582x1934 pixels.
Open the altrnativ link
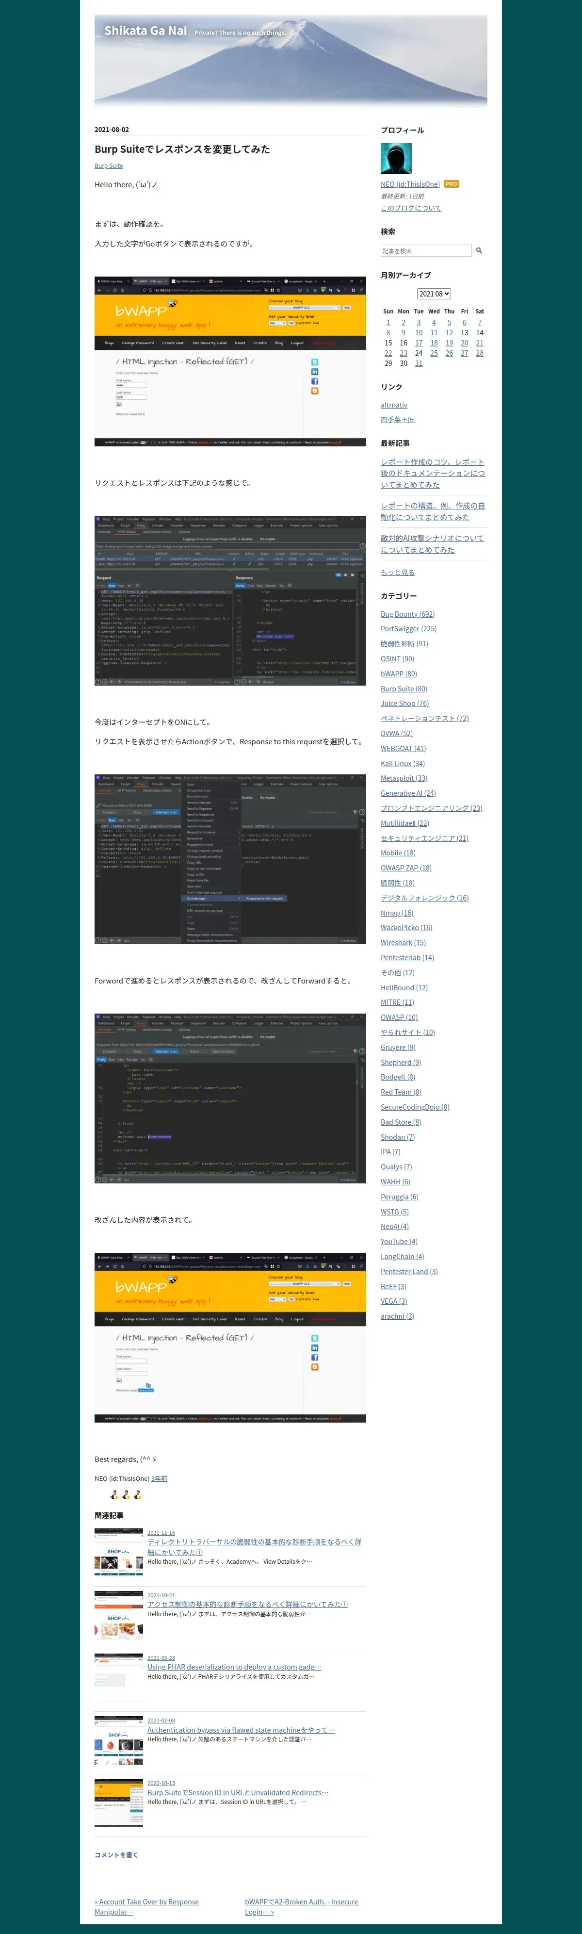pos(394,406)
